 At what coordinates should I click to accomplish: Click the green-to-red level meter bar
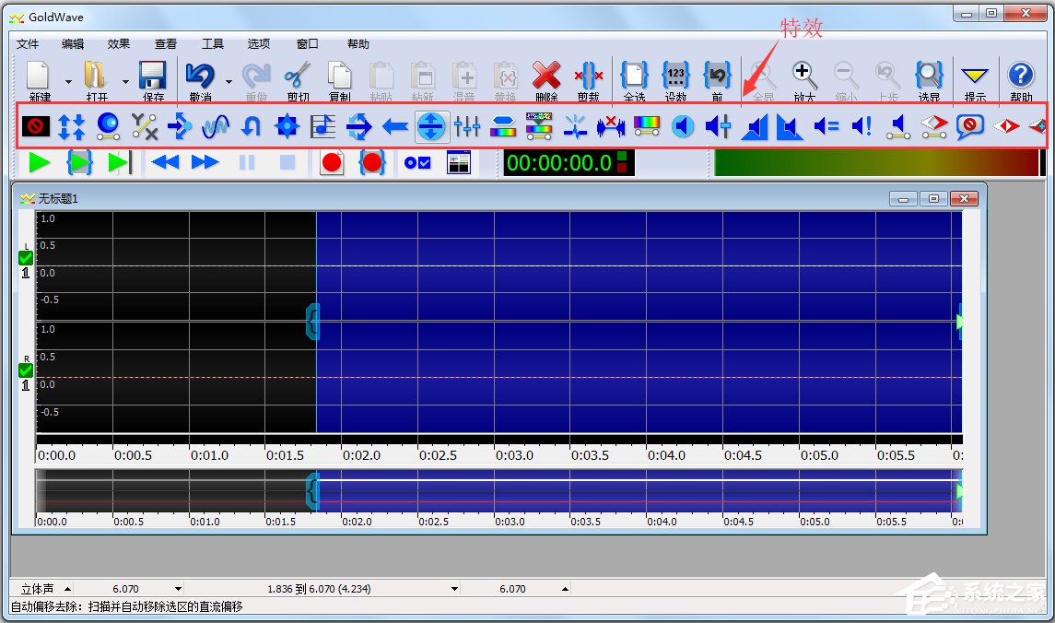[x=876, y=163]
